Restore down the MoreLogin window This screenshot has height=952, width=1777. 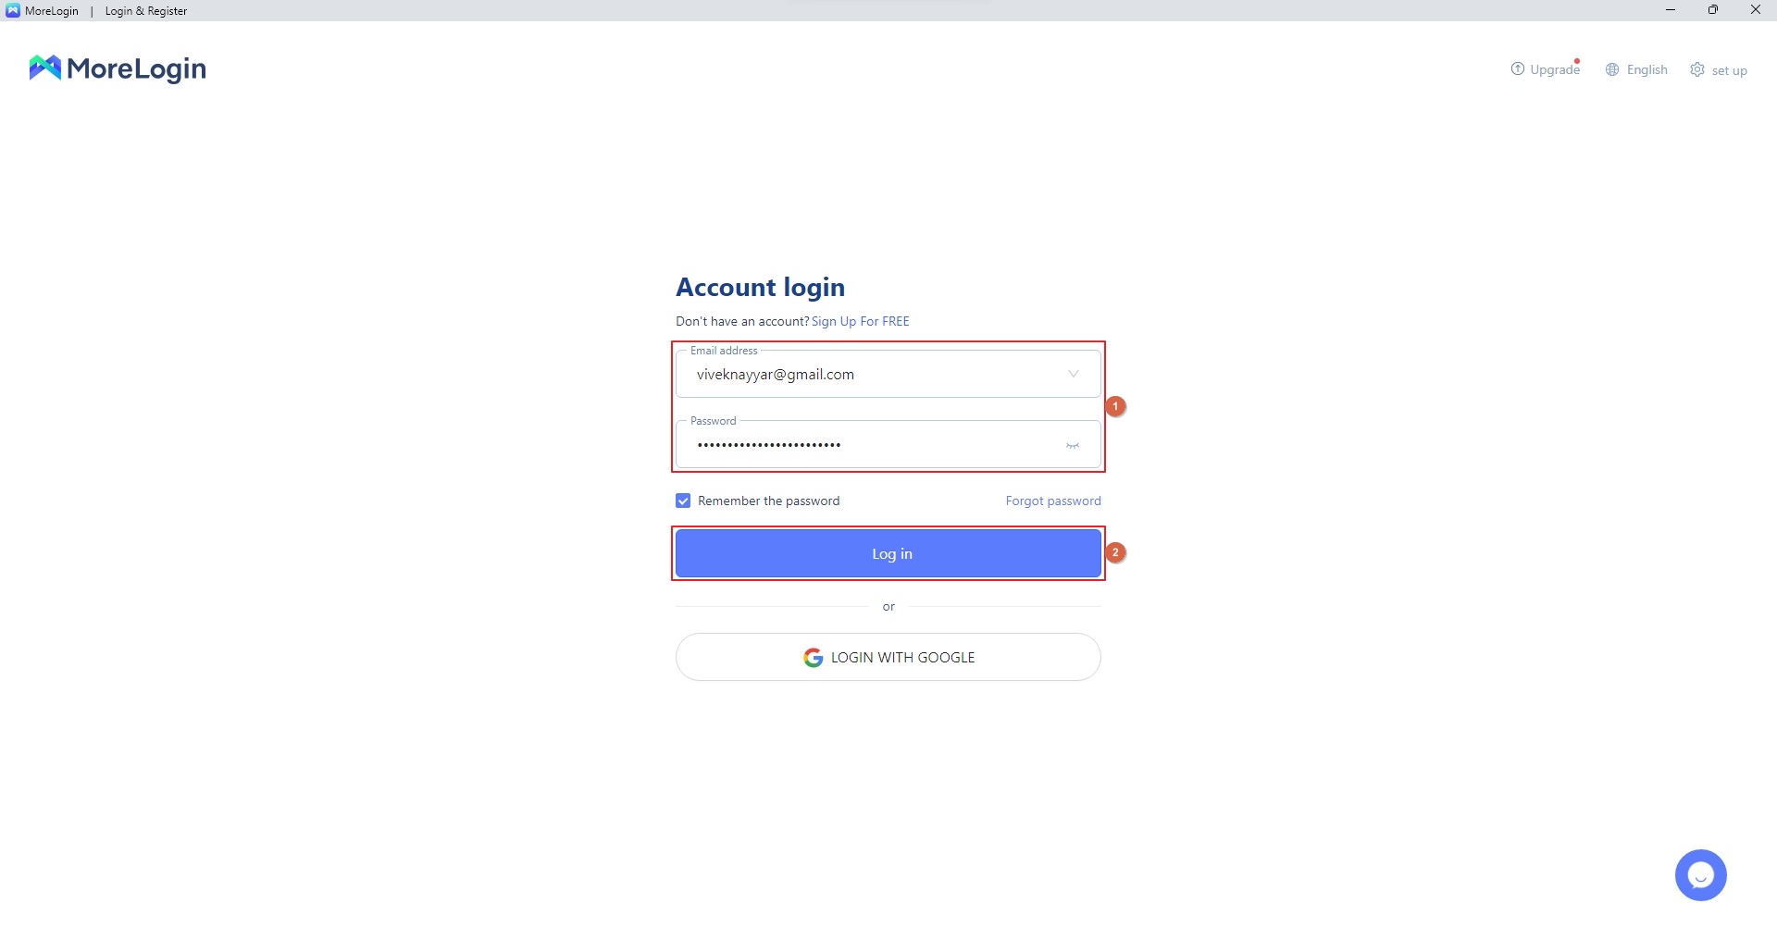[x=1713, y=10]
